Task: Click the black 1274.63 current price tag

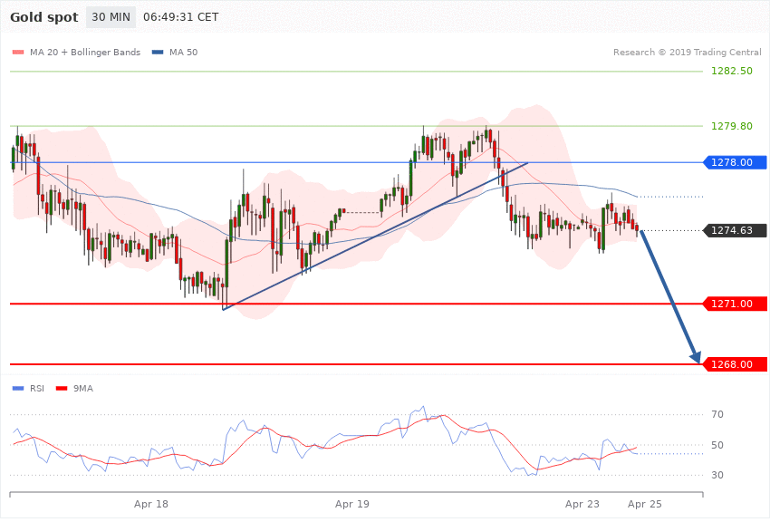Action: 736,230
